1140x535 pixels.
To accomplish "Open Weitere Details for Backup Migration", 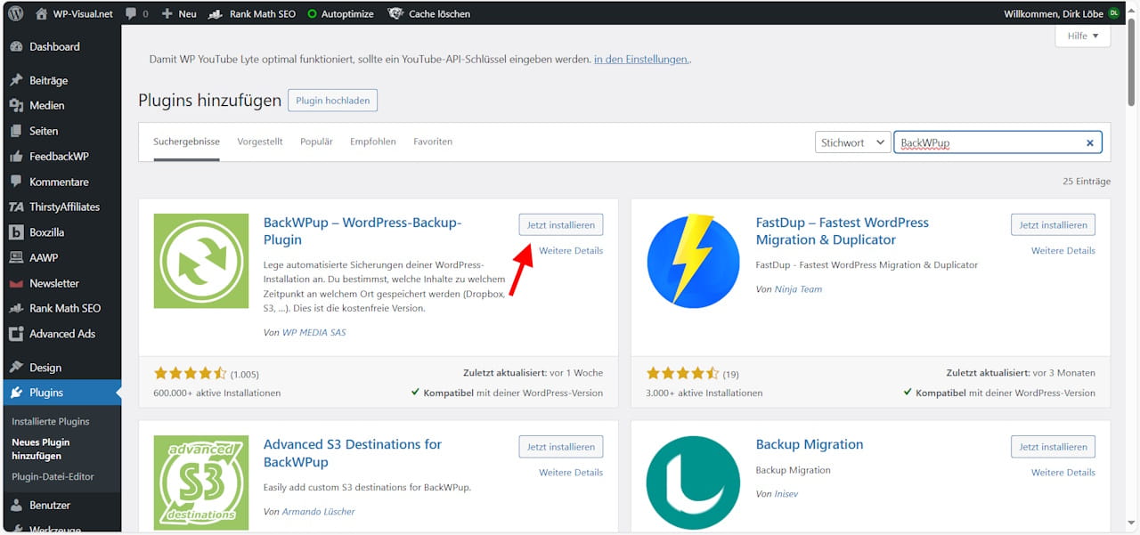I will pyautogui.click(x=1063, y=473).
